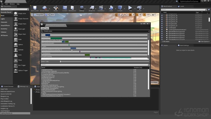Open the Window menu
Viewport: 211px width, 119px height.
(12, 4)
